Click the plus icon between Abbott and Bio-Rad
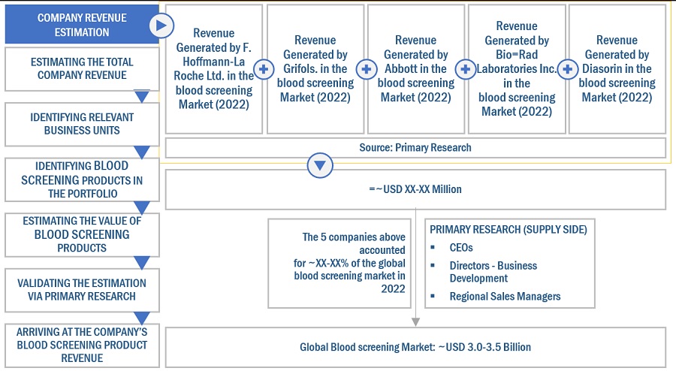The width and height of the screenshot is (676, 371). pyautogui.click(x=466, y=70)
